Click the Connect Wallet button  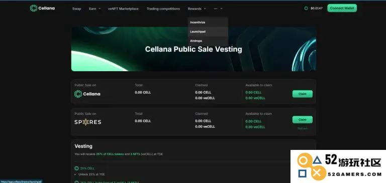coord(342,8)
